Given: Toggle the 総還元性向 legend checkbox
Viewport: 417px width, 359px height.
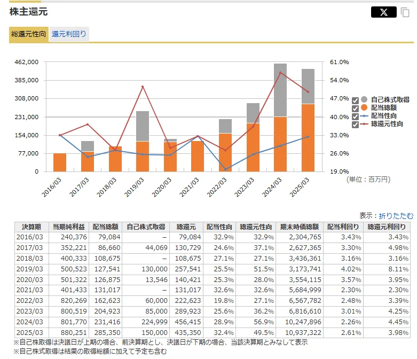Looking at the screenshot, I should 355,124.
